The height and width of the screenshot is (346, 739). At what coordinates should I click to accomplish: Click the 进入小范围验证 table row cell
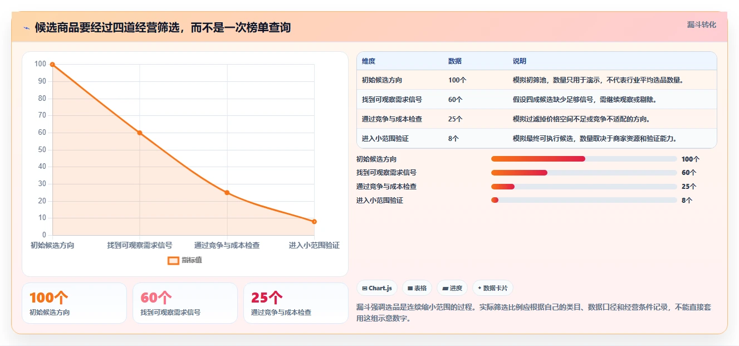(385, 139)
